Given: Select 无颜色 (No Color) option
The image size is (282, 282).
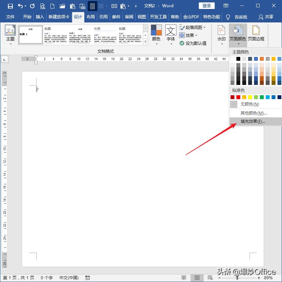Looking at the screenshot, I should tap(249, 104).
